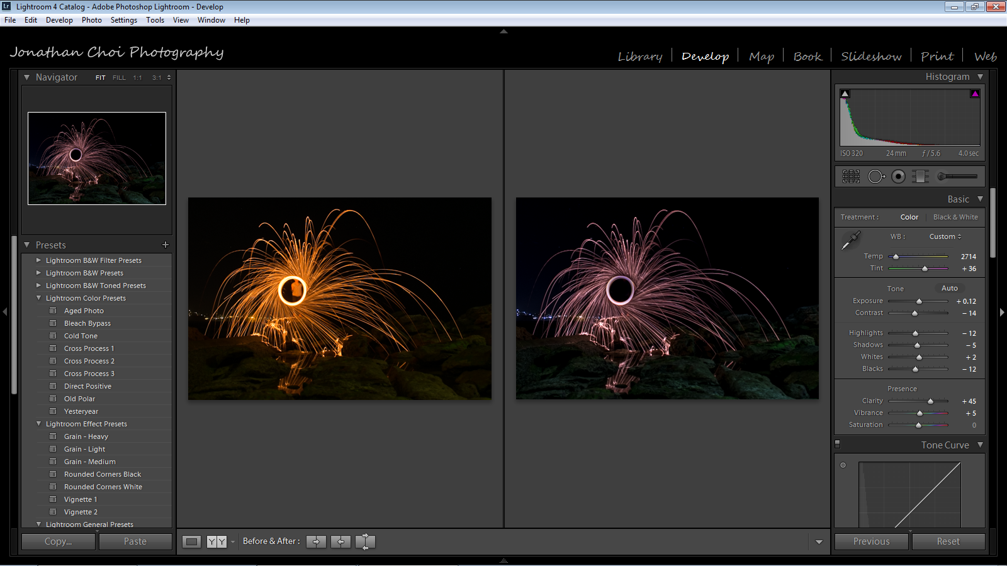Click the Exposure slider handle
1007x566 pixels.
click(919, 302)
